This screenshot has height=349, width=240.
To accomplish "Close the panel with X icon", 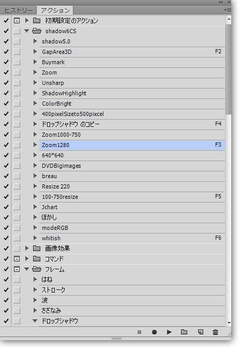I will pos(229,3).
